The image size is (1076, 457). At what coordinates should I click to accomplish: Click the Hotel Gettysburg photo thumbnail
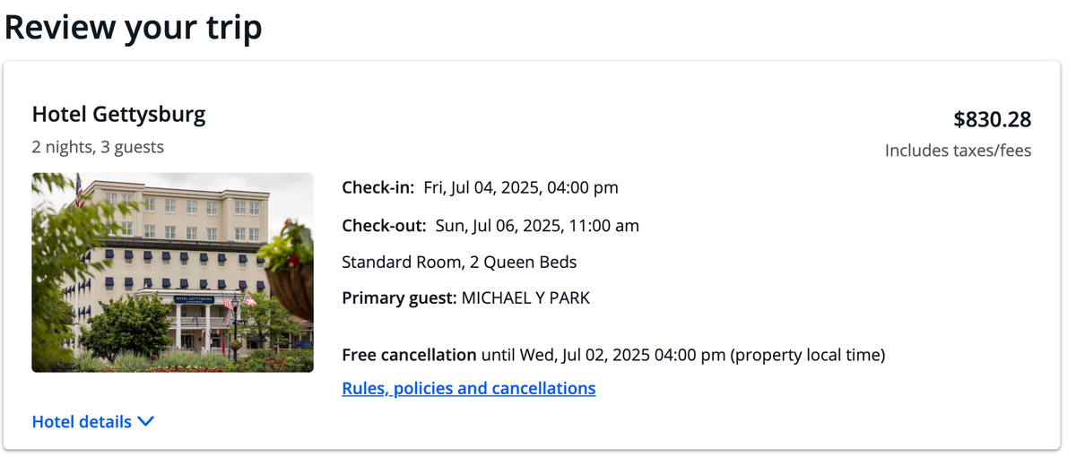point(173,272)
